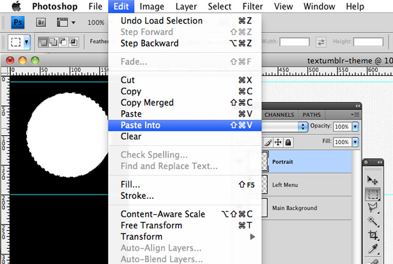Choose Copy Merged
Screen dimensions: 393x264
click(x=185, y=103)
